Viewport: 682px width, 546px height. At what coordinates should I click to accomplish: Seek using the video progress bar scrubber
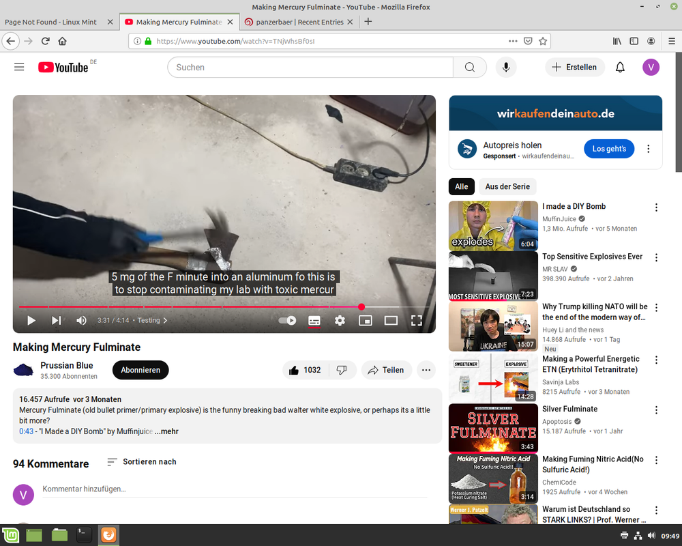pyautogui.click(x=361, y=306)
